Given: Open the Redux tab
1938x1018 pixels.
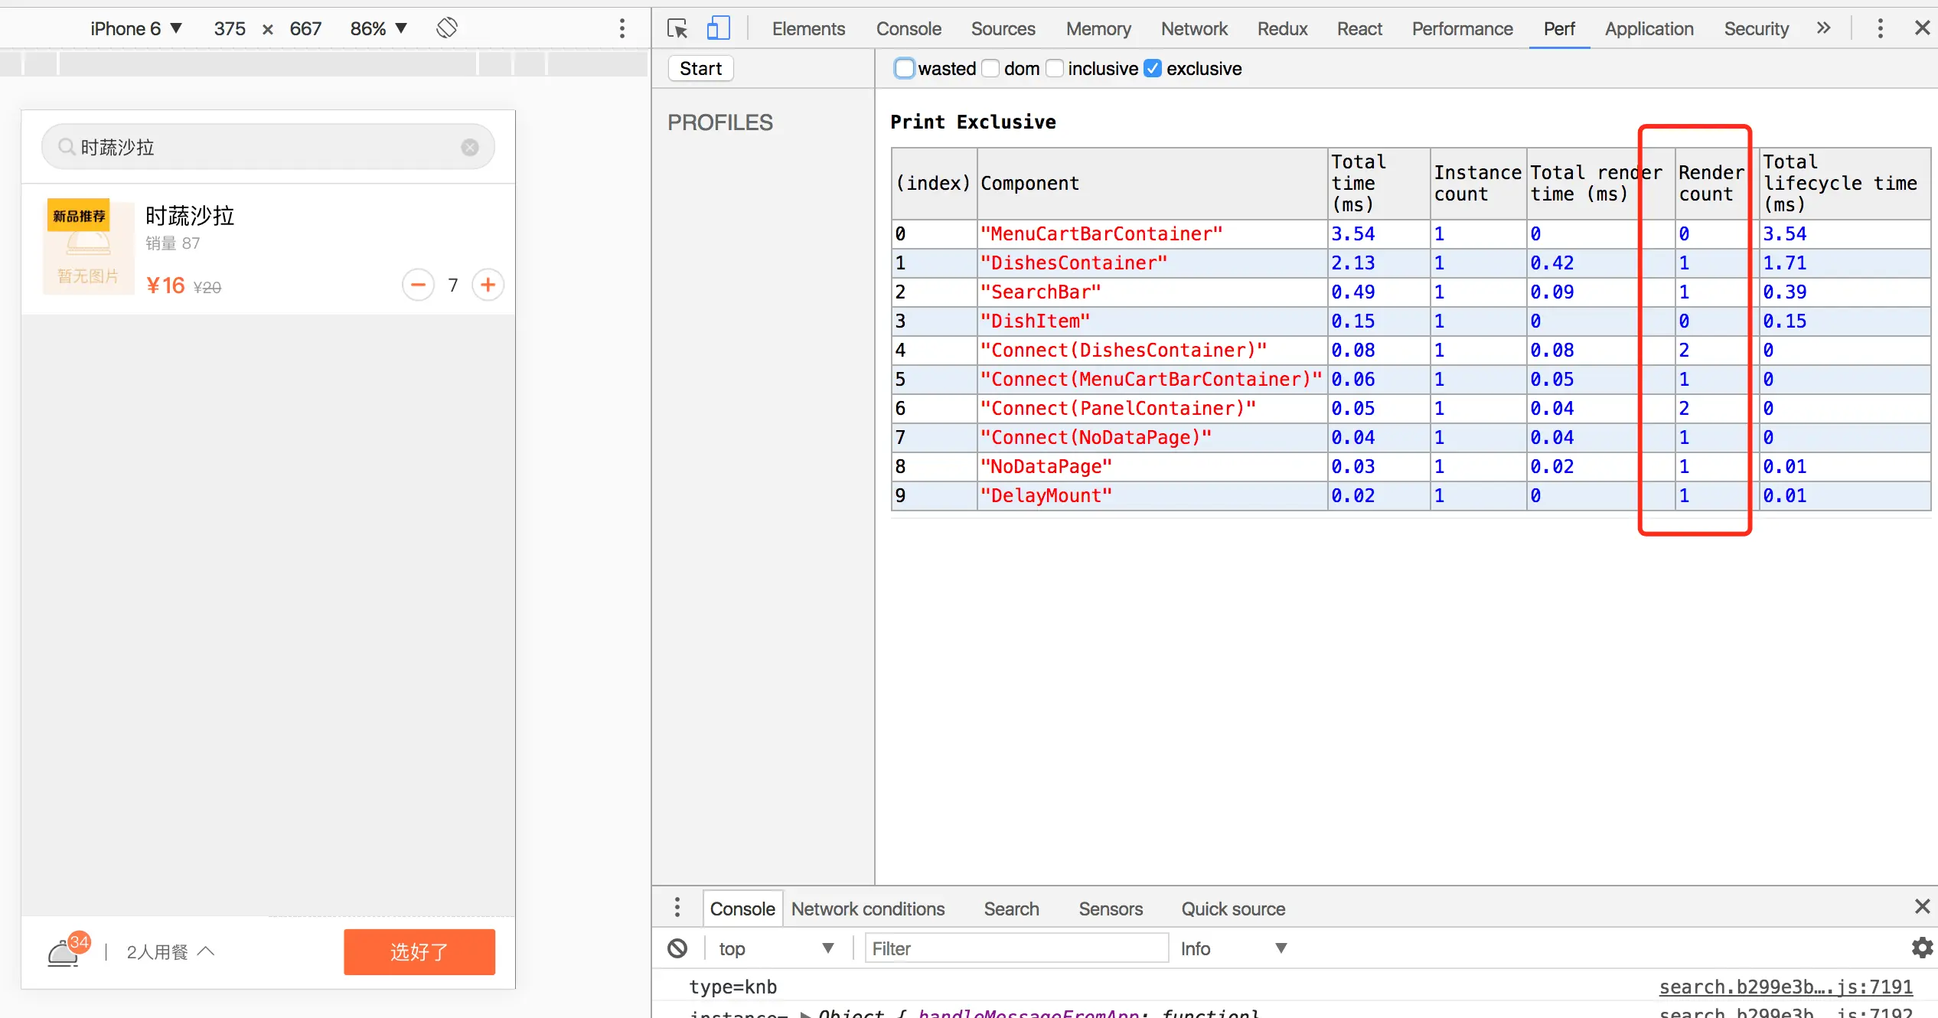Looking at the screenshot, I should pos(1282,29).
